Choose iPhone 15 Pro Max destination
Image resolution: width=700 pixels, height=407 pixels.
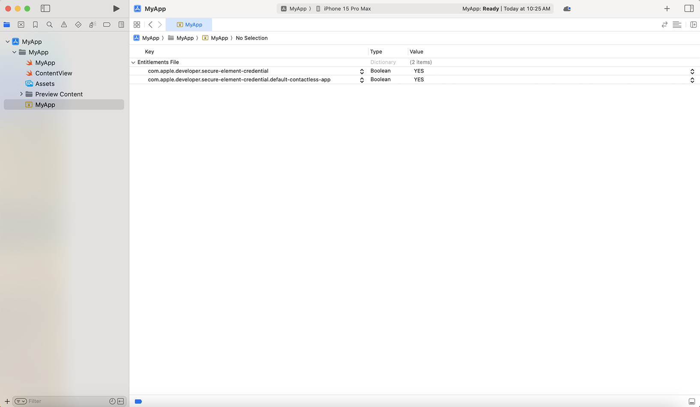pos(347,9)
